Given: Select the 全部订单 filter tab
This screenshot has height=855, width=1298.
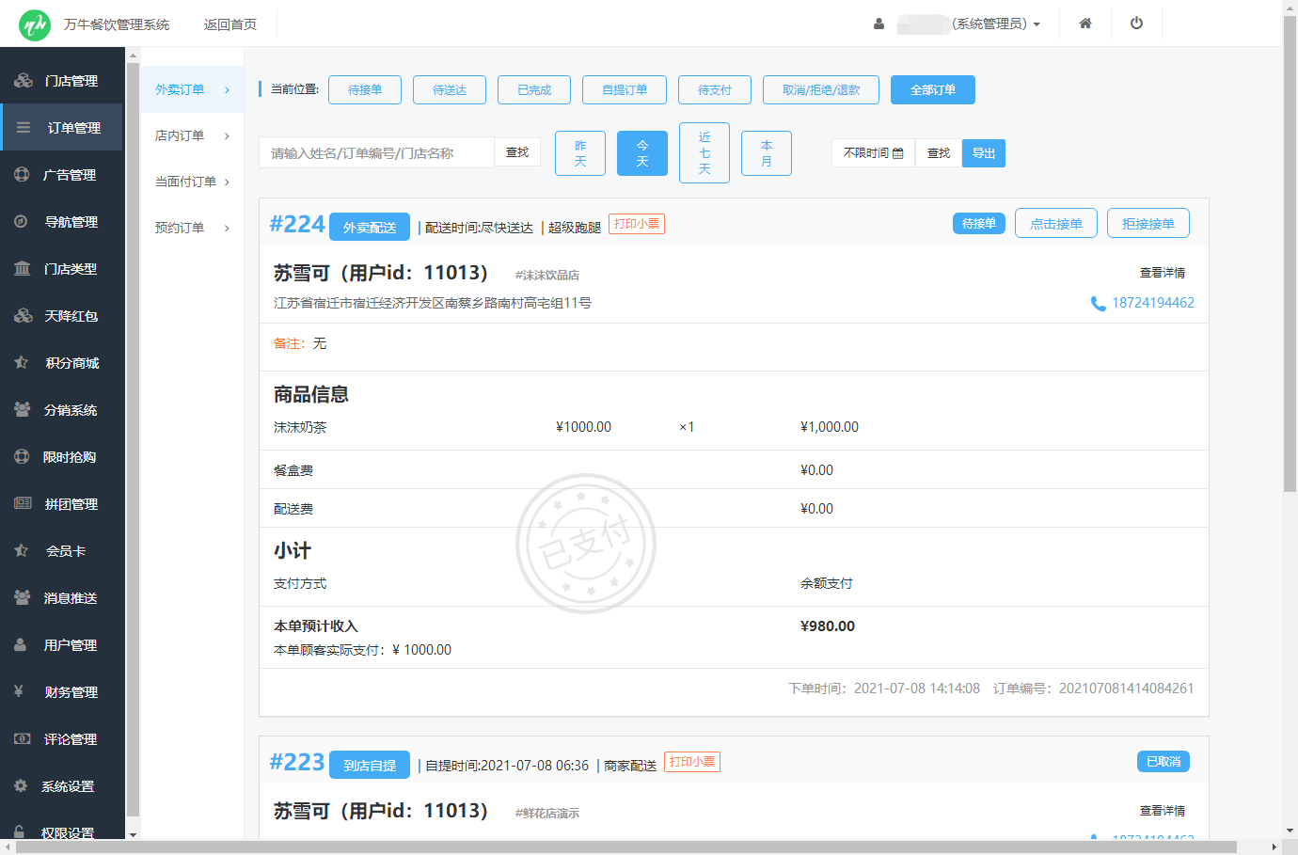Looking at the screenshot, I should (x=932, y=90).
